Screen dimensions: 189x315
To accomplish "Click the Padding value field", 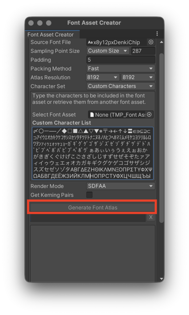I will pyautogui.click(x=121, y=60).
